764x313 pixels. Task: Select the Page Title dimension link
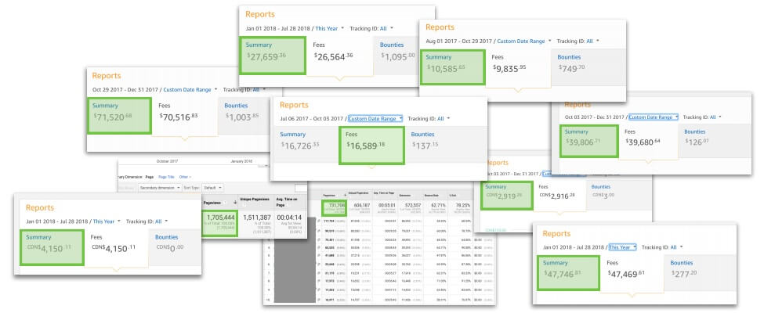pyautogui.click(x=167, y=177)
